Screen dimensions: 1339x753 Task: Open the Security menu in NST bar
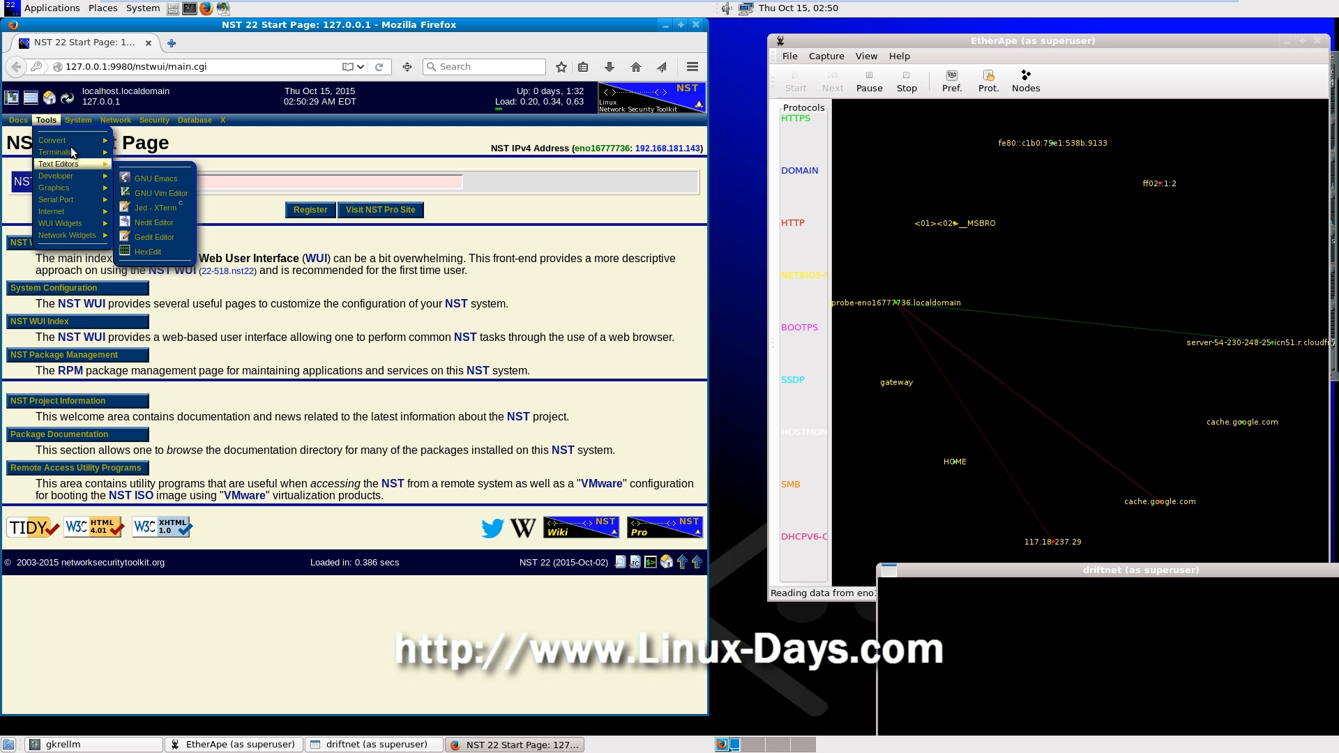point(154,120)
